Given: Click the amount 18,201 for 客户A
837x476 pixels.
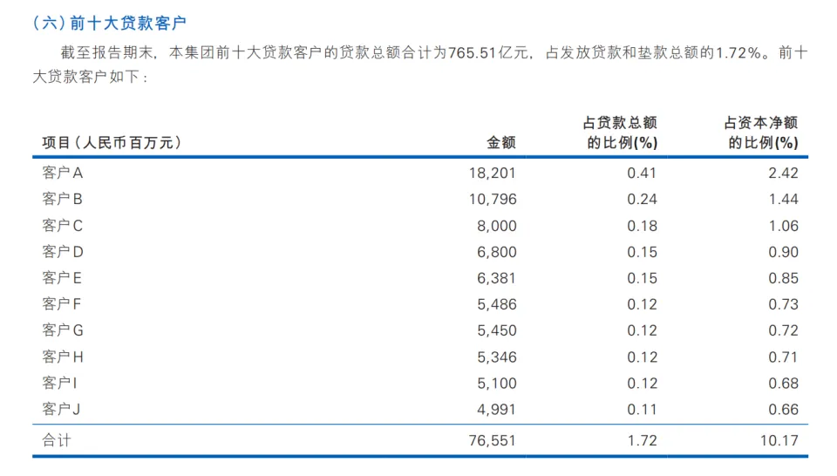Looking at the screenshot, I should (x=492, y=173).
